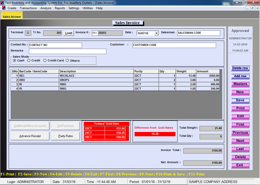Image resolution: width=260 pixels, height=185 pixels.
Task: Go to the Previous invoice record
Action: pyautogui.click(x=240, y=133)
